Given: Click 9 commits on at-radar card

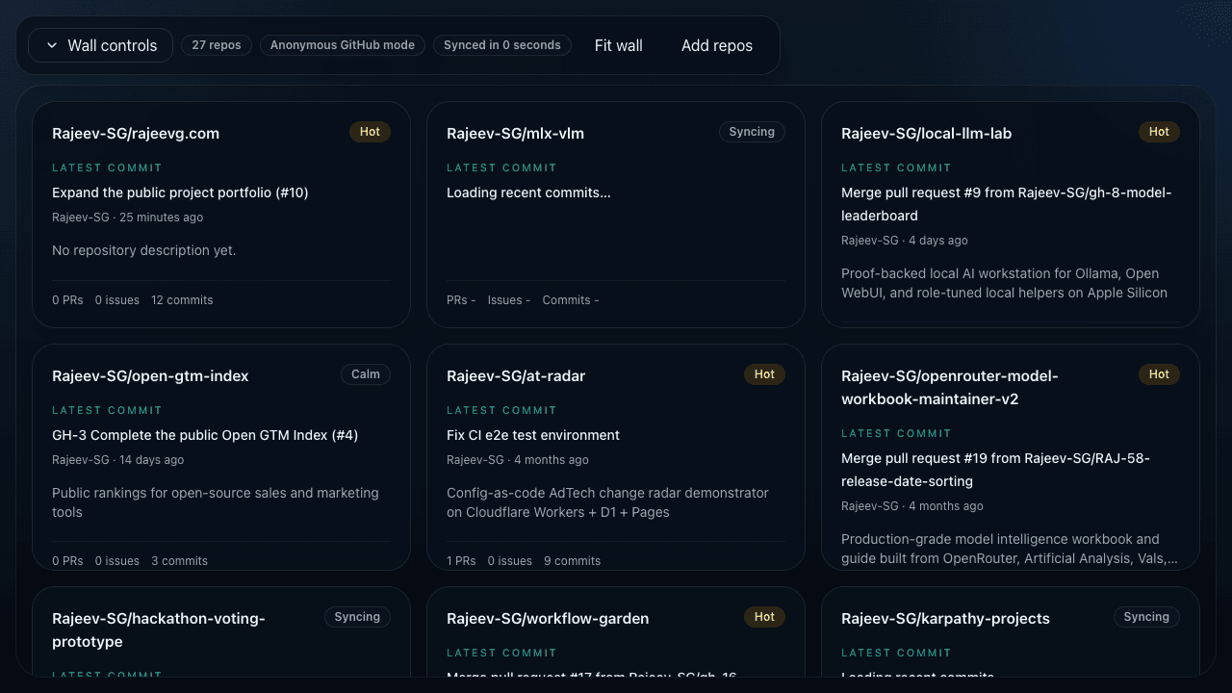Looking at the screenshot, I should 572,561.
